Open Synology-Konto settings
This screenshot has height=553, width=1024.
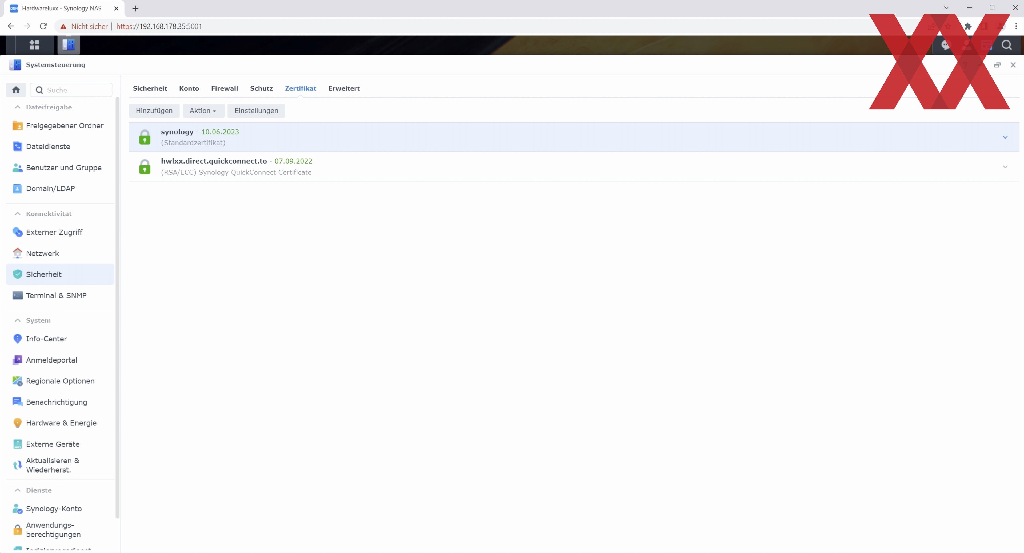point(60,509)
